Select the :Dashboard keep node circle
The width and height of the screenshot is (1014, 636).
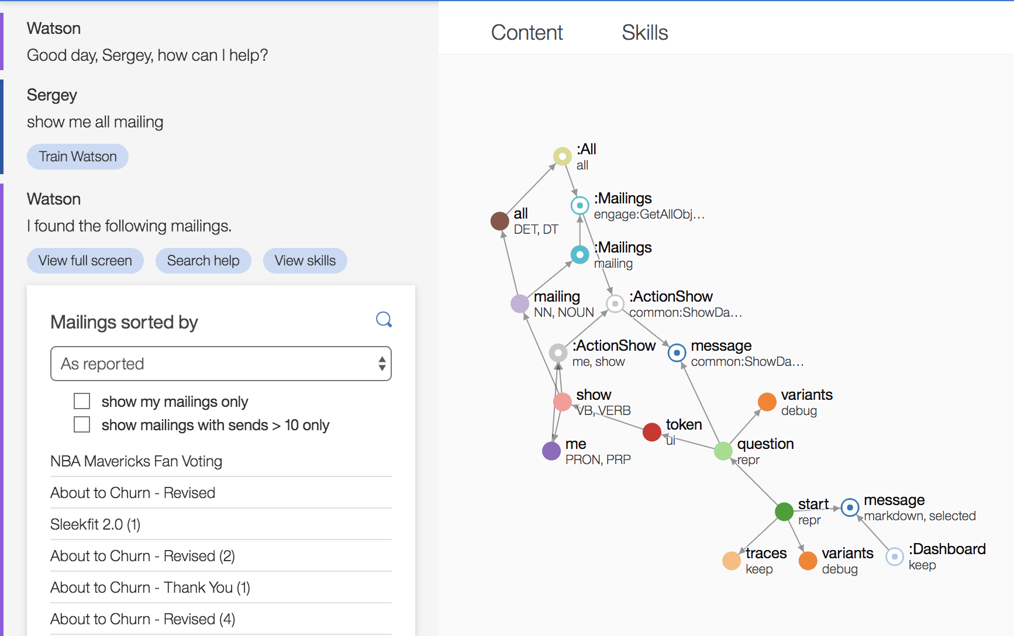(x=894, y=556)
